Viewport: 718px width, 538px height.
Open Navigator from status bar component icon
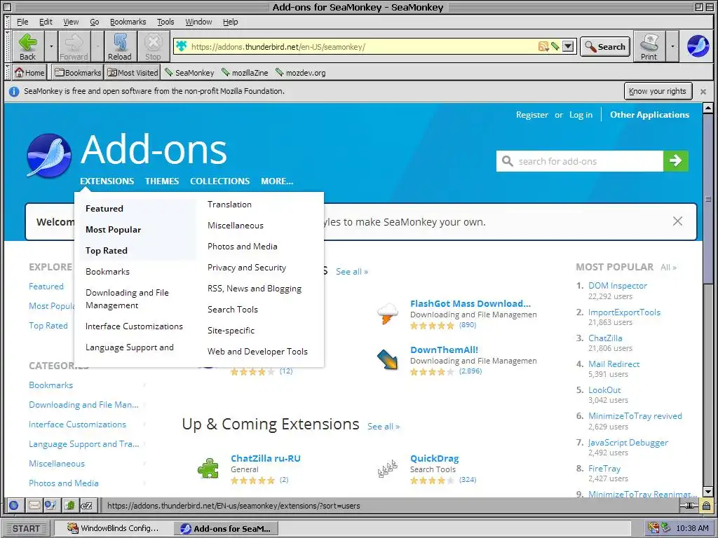pyautogui.click(x=14, y=505)
